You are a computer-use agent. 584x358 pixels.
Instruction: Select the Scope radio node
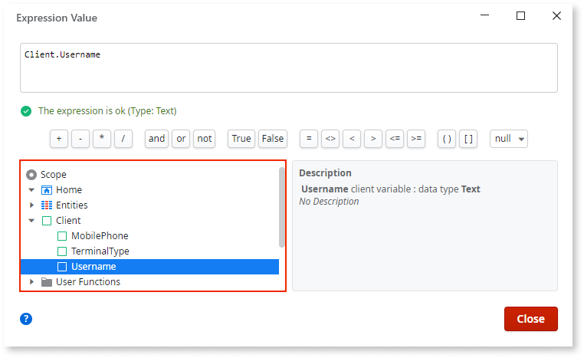[31, 175]
